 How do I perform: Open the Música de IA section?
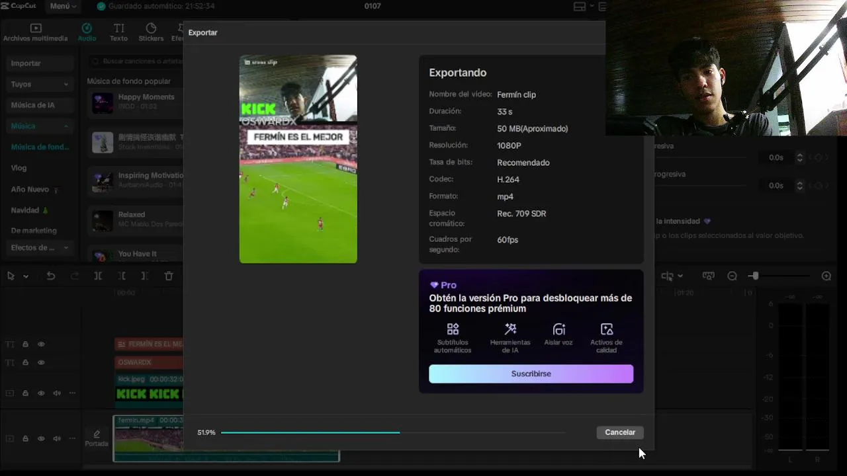click(x=39, y=105)
